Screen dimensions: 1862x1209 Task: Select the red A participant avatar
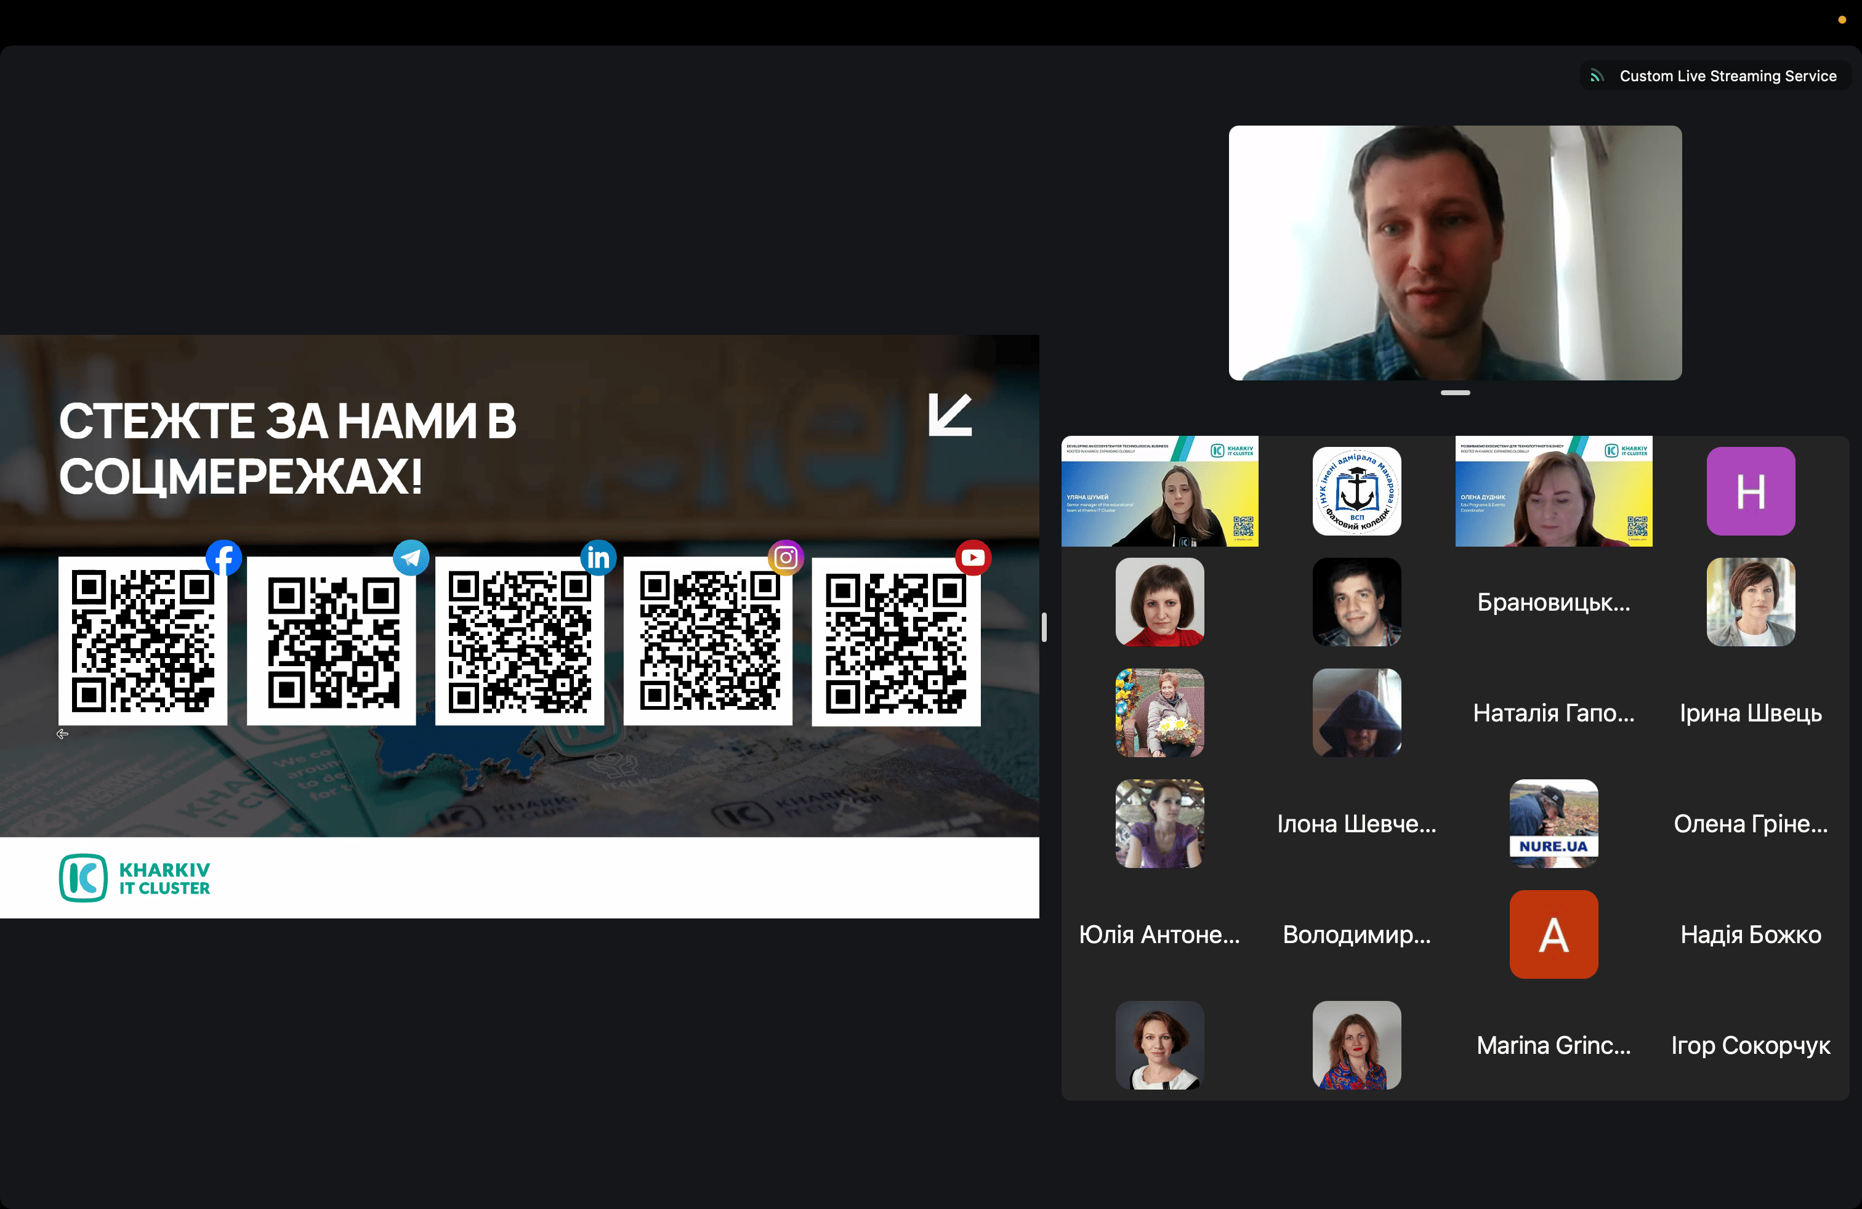tap(1553, 934)
